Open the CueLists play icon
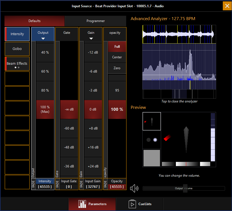Viewport: 232px width, 211px height. click(x=132, y=204)
